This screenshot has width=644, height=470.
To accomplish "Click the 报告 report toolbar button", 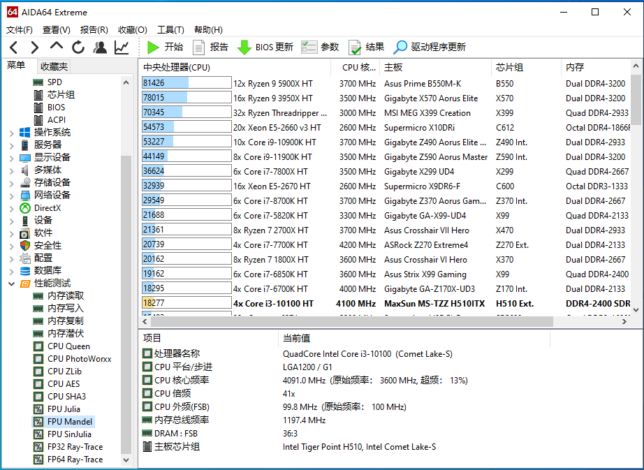I will point(211,47).
